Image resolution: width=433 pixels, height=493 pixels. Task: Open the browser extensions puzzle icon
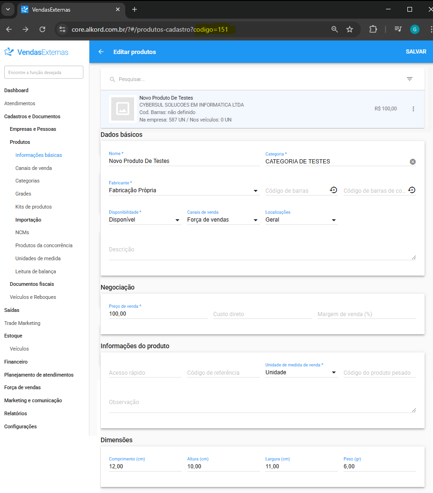(373, 29)
